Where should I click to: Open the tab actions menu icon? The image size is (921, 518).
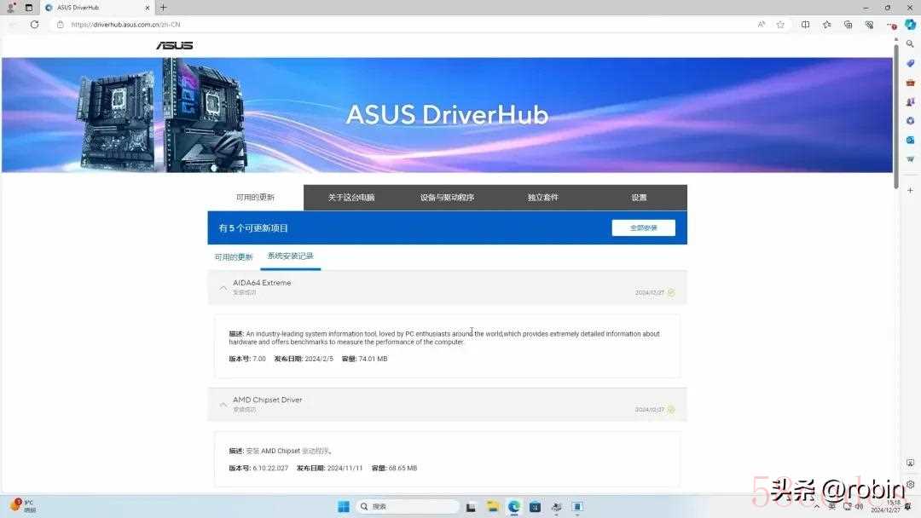pyautogui.click(x=29, y=8)
